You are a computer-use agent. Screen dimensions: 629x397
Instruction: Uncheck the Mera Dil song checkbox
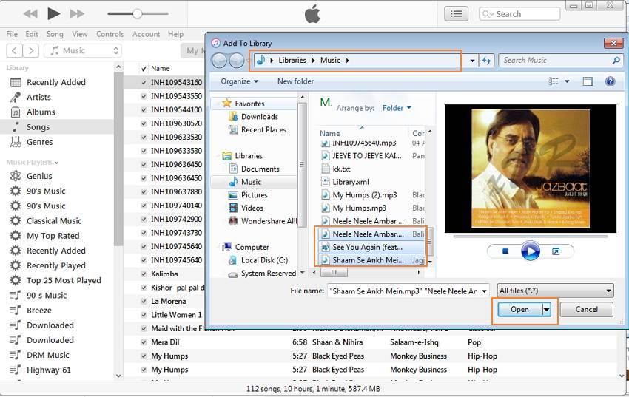(x=144, y=342)
